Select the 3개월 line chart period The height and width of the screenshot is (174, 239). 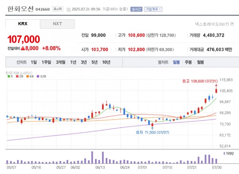coord(61,62)
